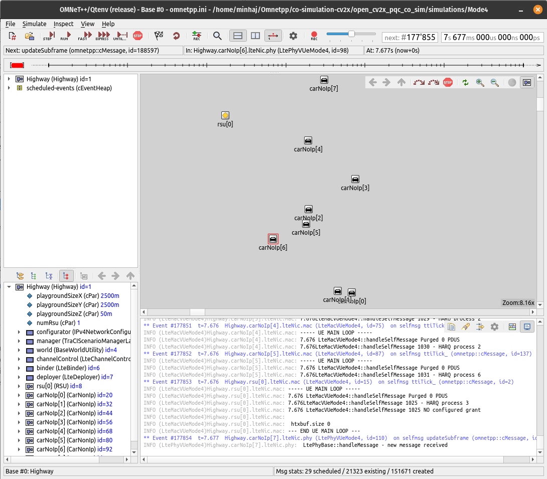Click the checkered flag finish icon
547x479 pixels.
(x=159, y=36)
